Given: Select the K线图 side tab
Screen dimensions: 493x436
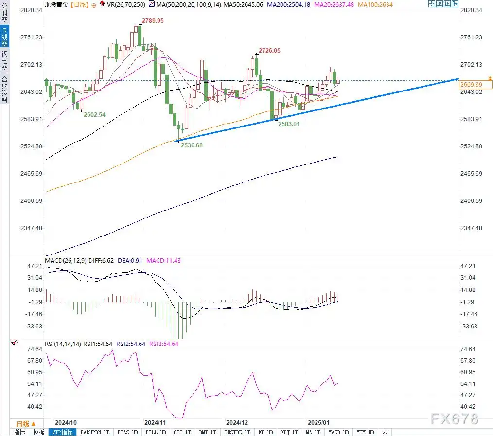Looking at the screenshot, I should pos(4,37).
